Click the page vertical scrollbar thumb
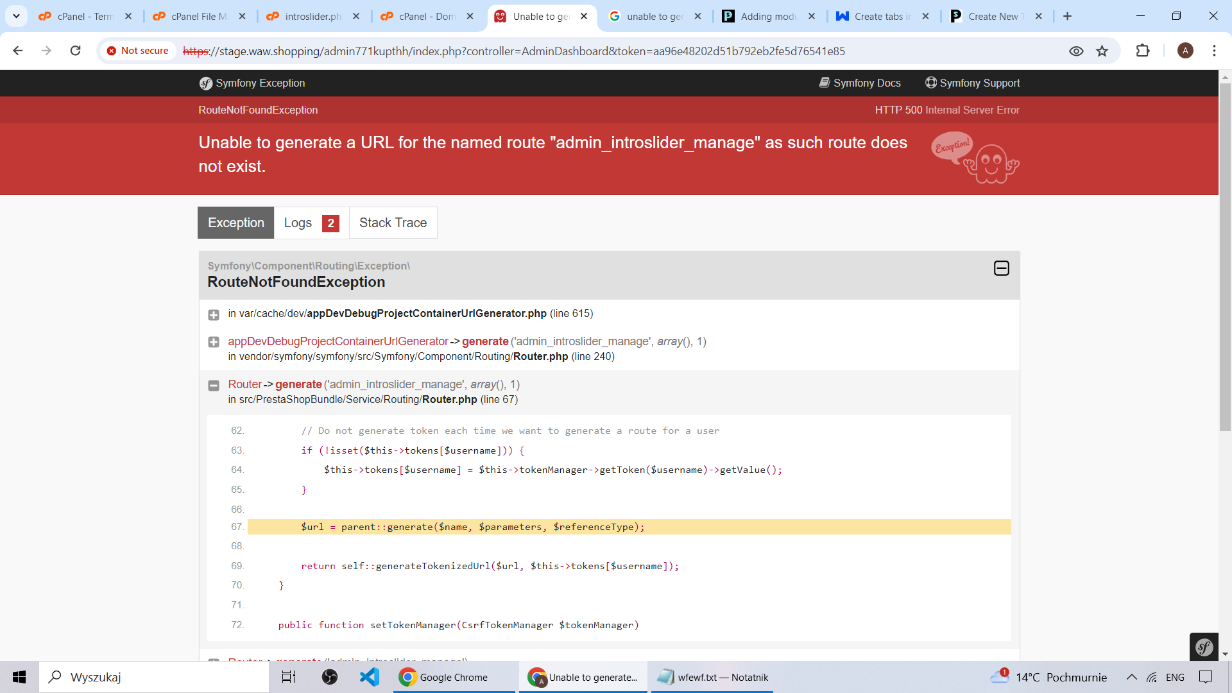The height and width of the screenshot is (693, 1232). 1225,257
